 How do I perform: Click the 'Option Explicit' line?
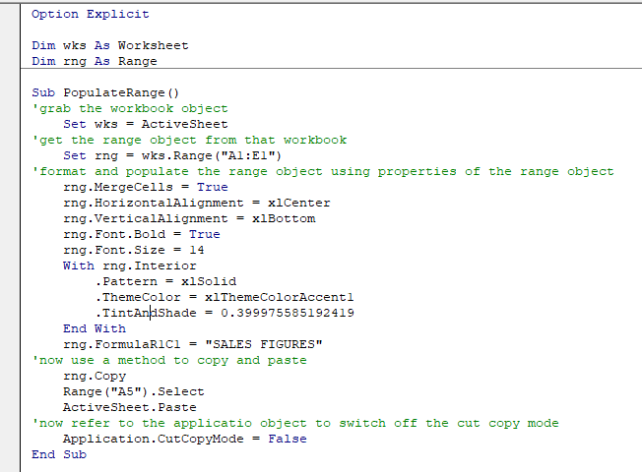[x=90, y=15]
